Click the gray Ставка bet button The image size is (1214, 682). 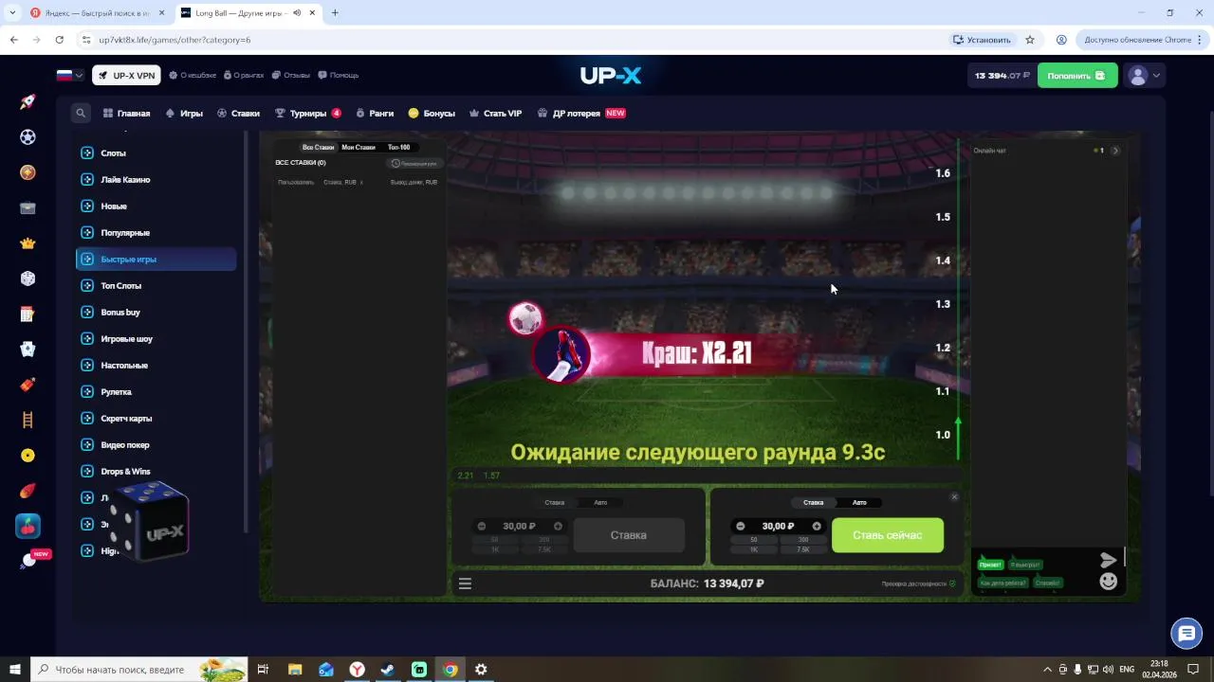[x=629, y=535]
